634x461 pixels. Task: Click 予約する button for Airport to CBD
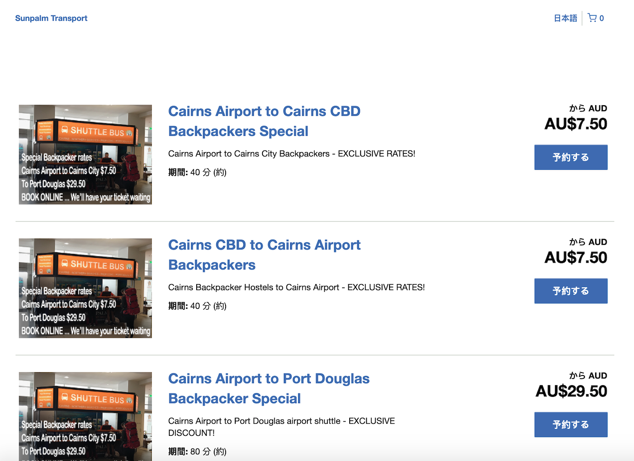pos(571,157)
